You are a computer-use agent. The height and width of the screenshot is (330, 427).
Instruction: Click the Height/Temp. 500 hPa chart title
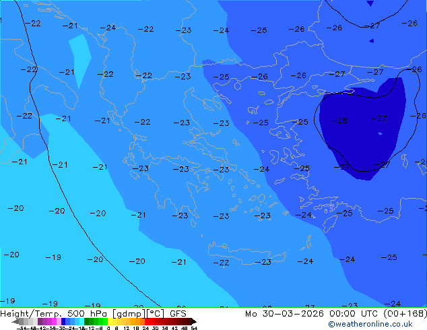55,314
